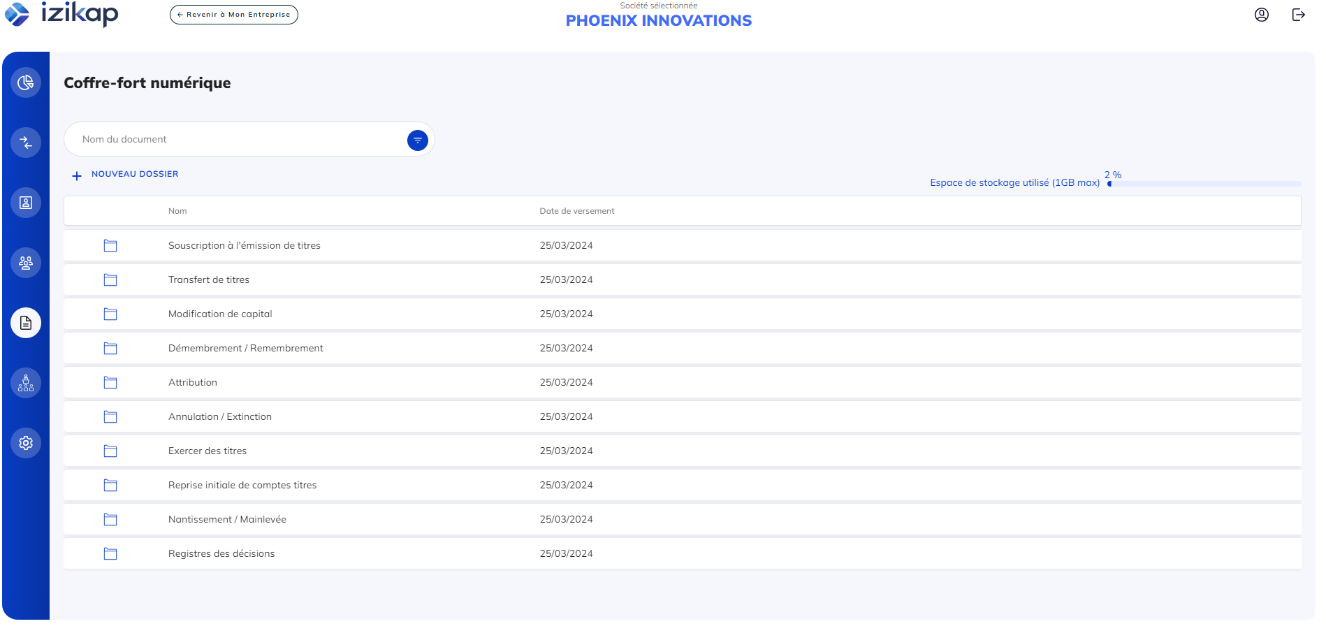
Task: Click the storage usage progress bar
Action: point(1204,184)
